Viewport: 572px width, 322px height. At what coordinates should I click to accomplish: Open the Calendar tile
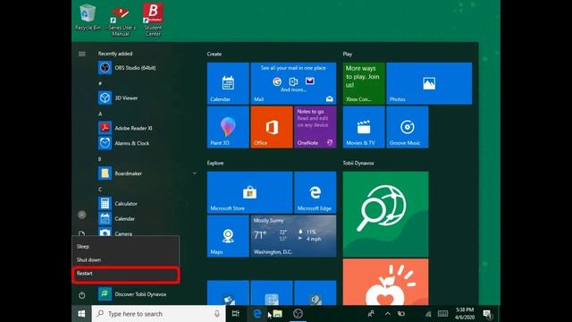228,83
